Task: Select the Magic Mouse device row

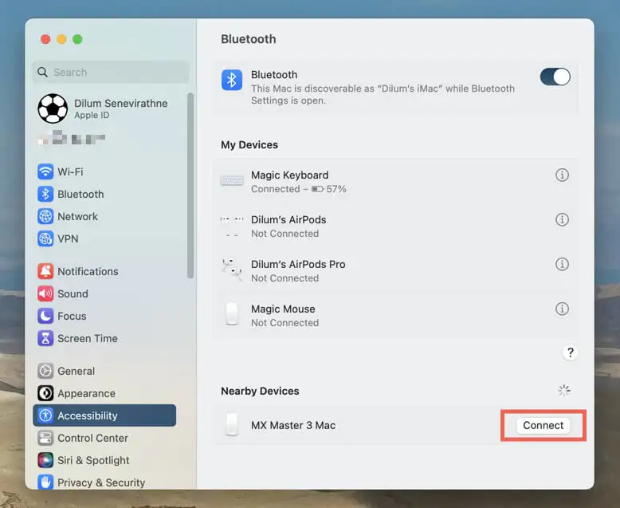Action: point(395,315)
